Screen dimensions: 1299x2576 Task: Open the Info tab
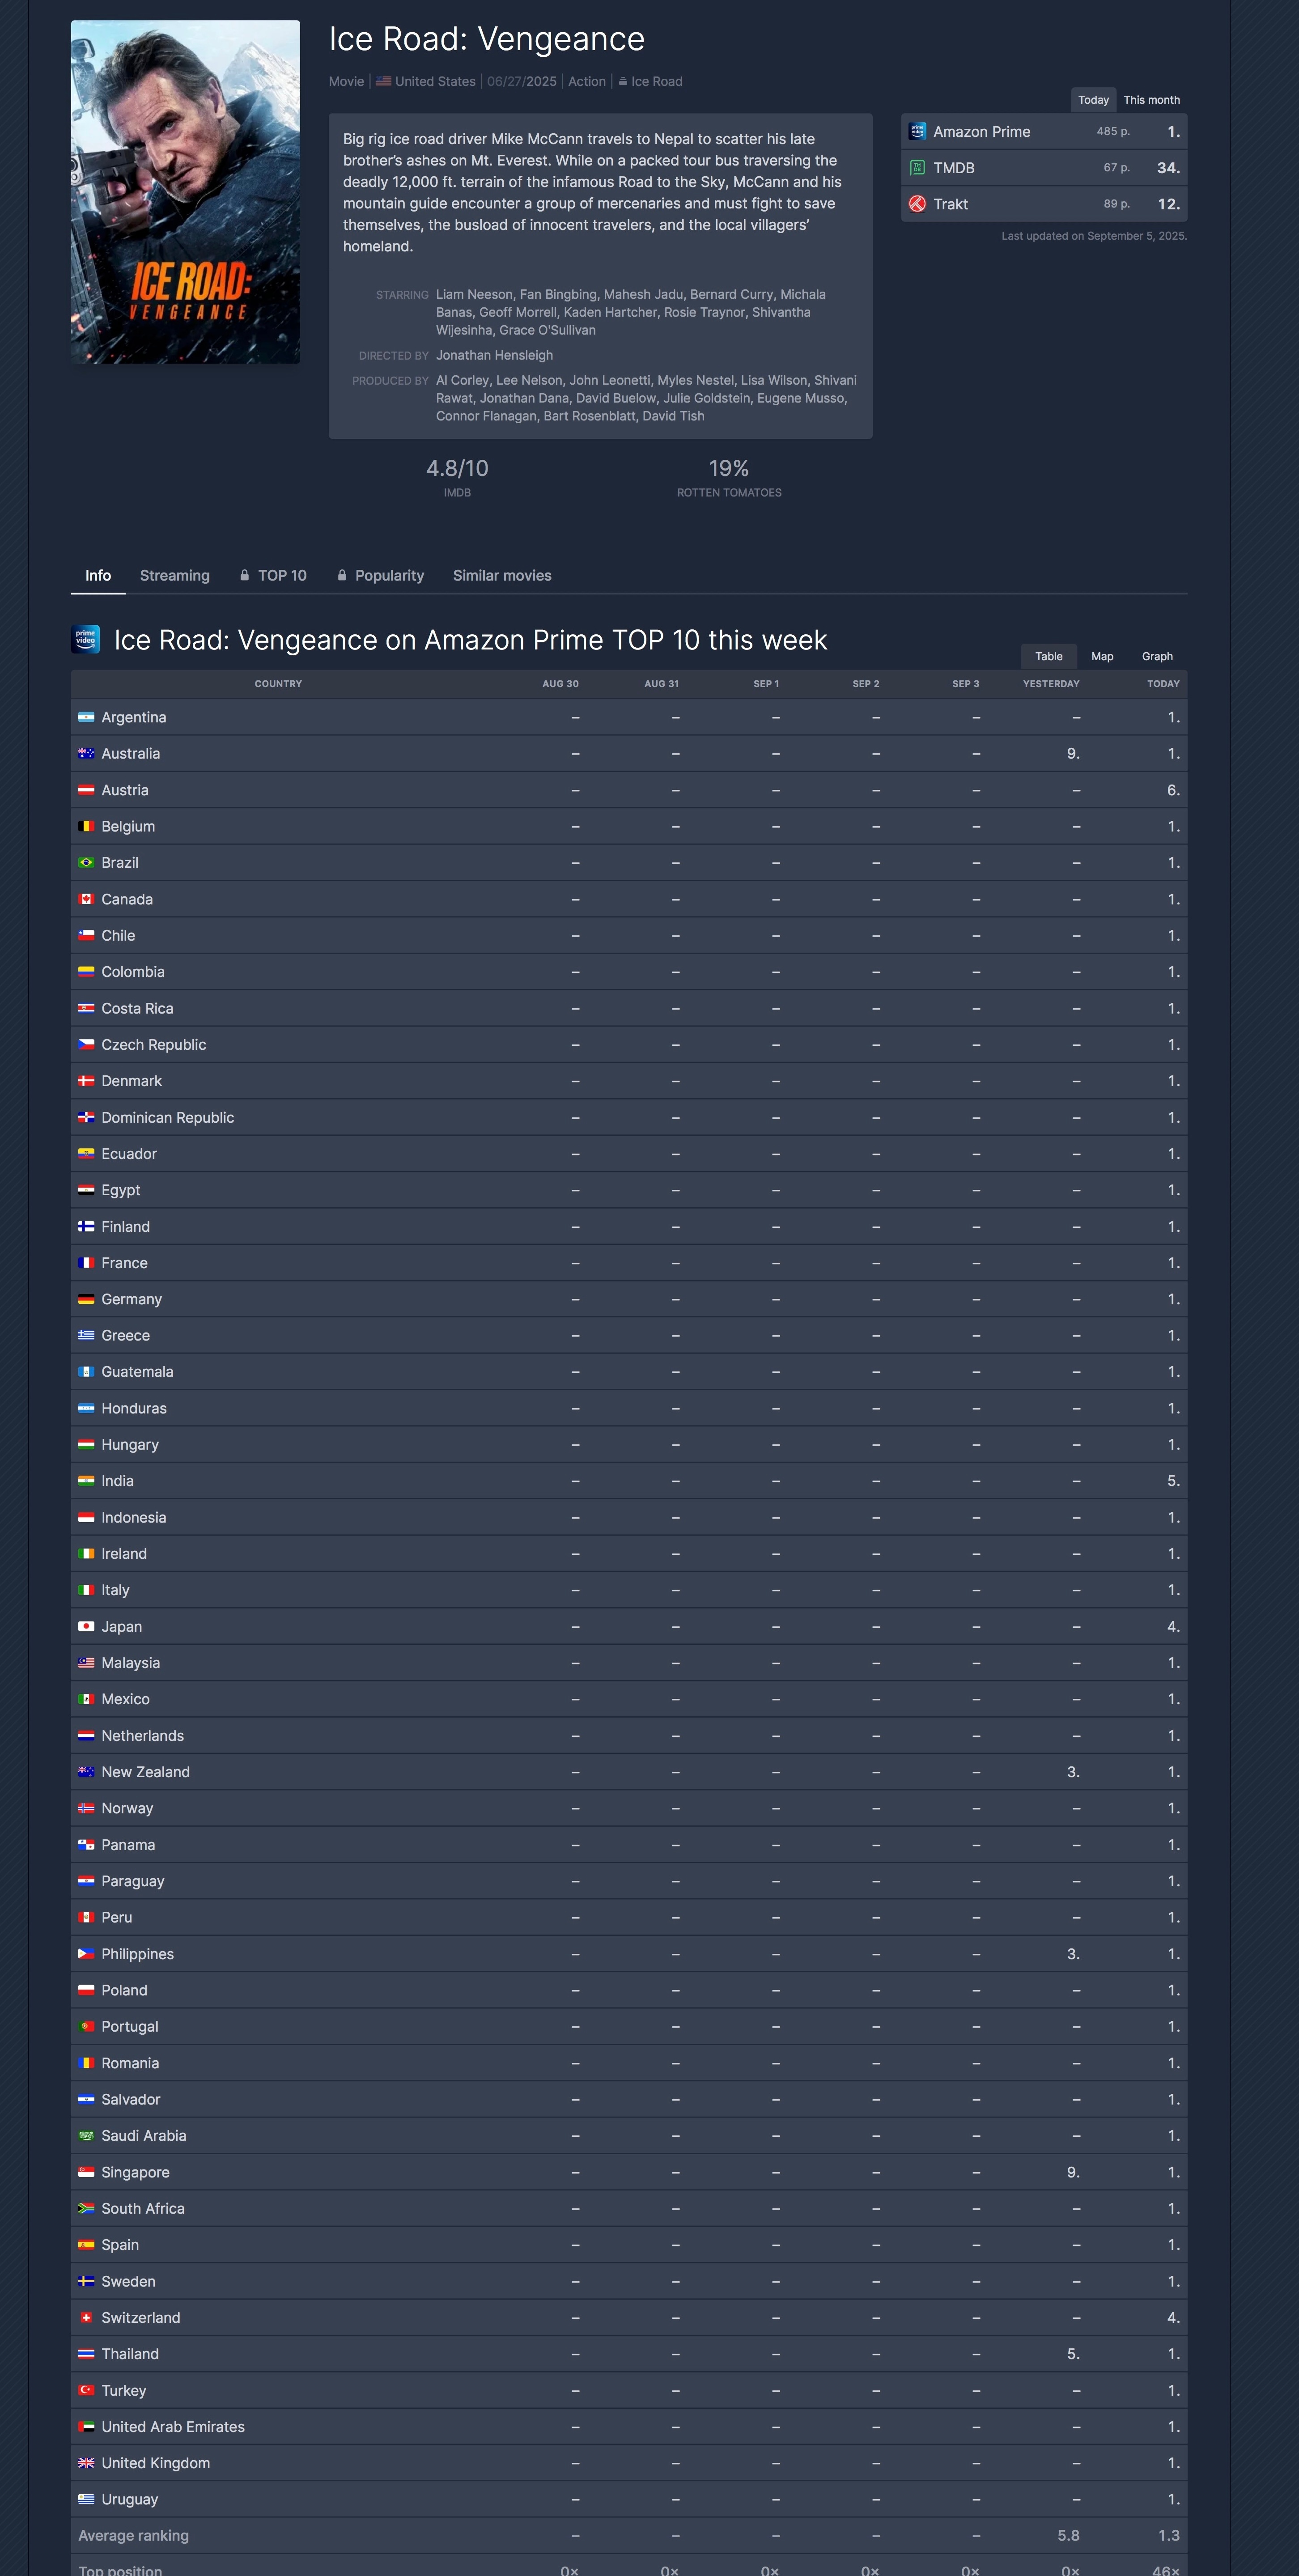pyautogui.click(x=98, y=576)
